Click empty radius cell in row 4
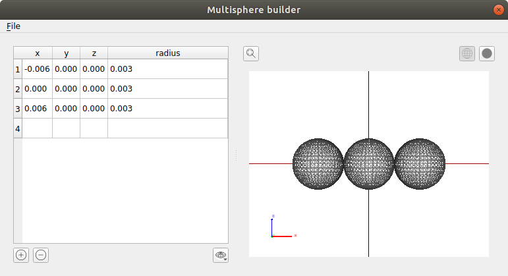 168,128
